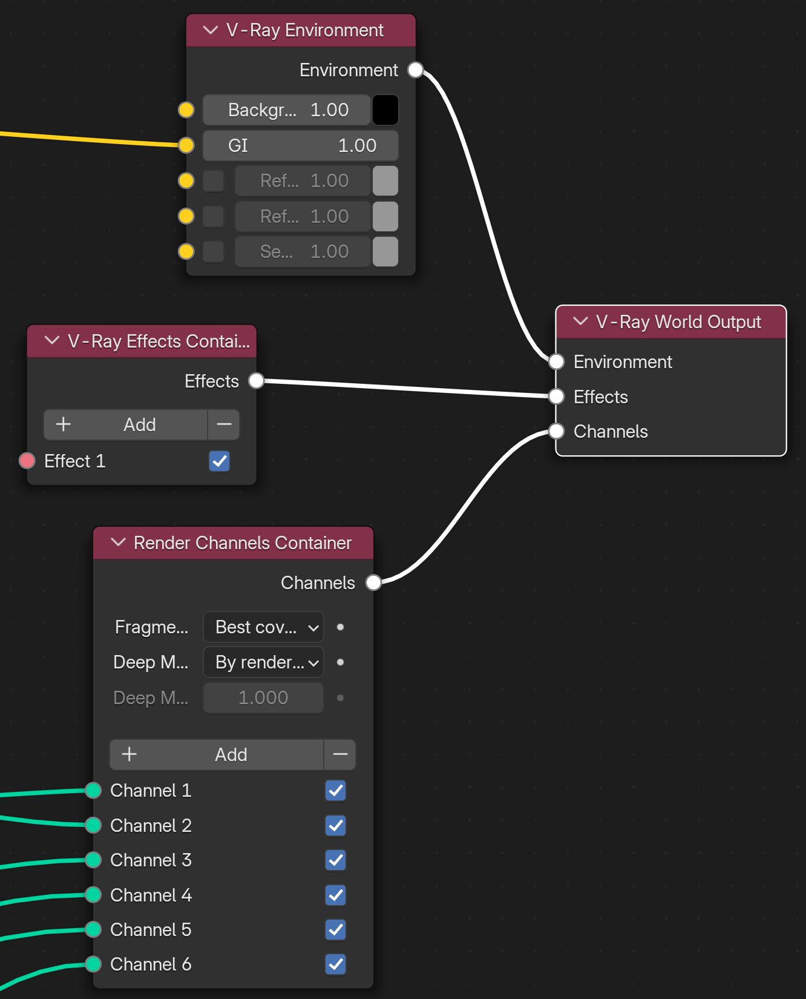
Task: Click the first Ref 1.00 multiplier field
Action: tap(303, 180)
